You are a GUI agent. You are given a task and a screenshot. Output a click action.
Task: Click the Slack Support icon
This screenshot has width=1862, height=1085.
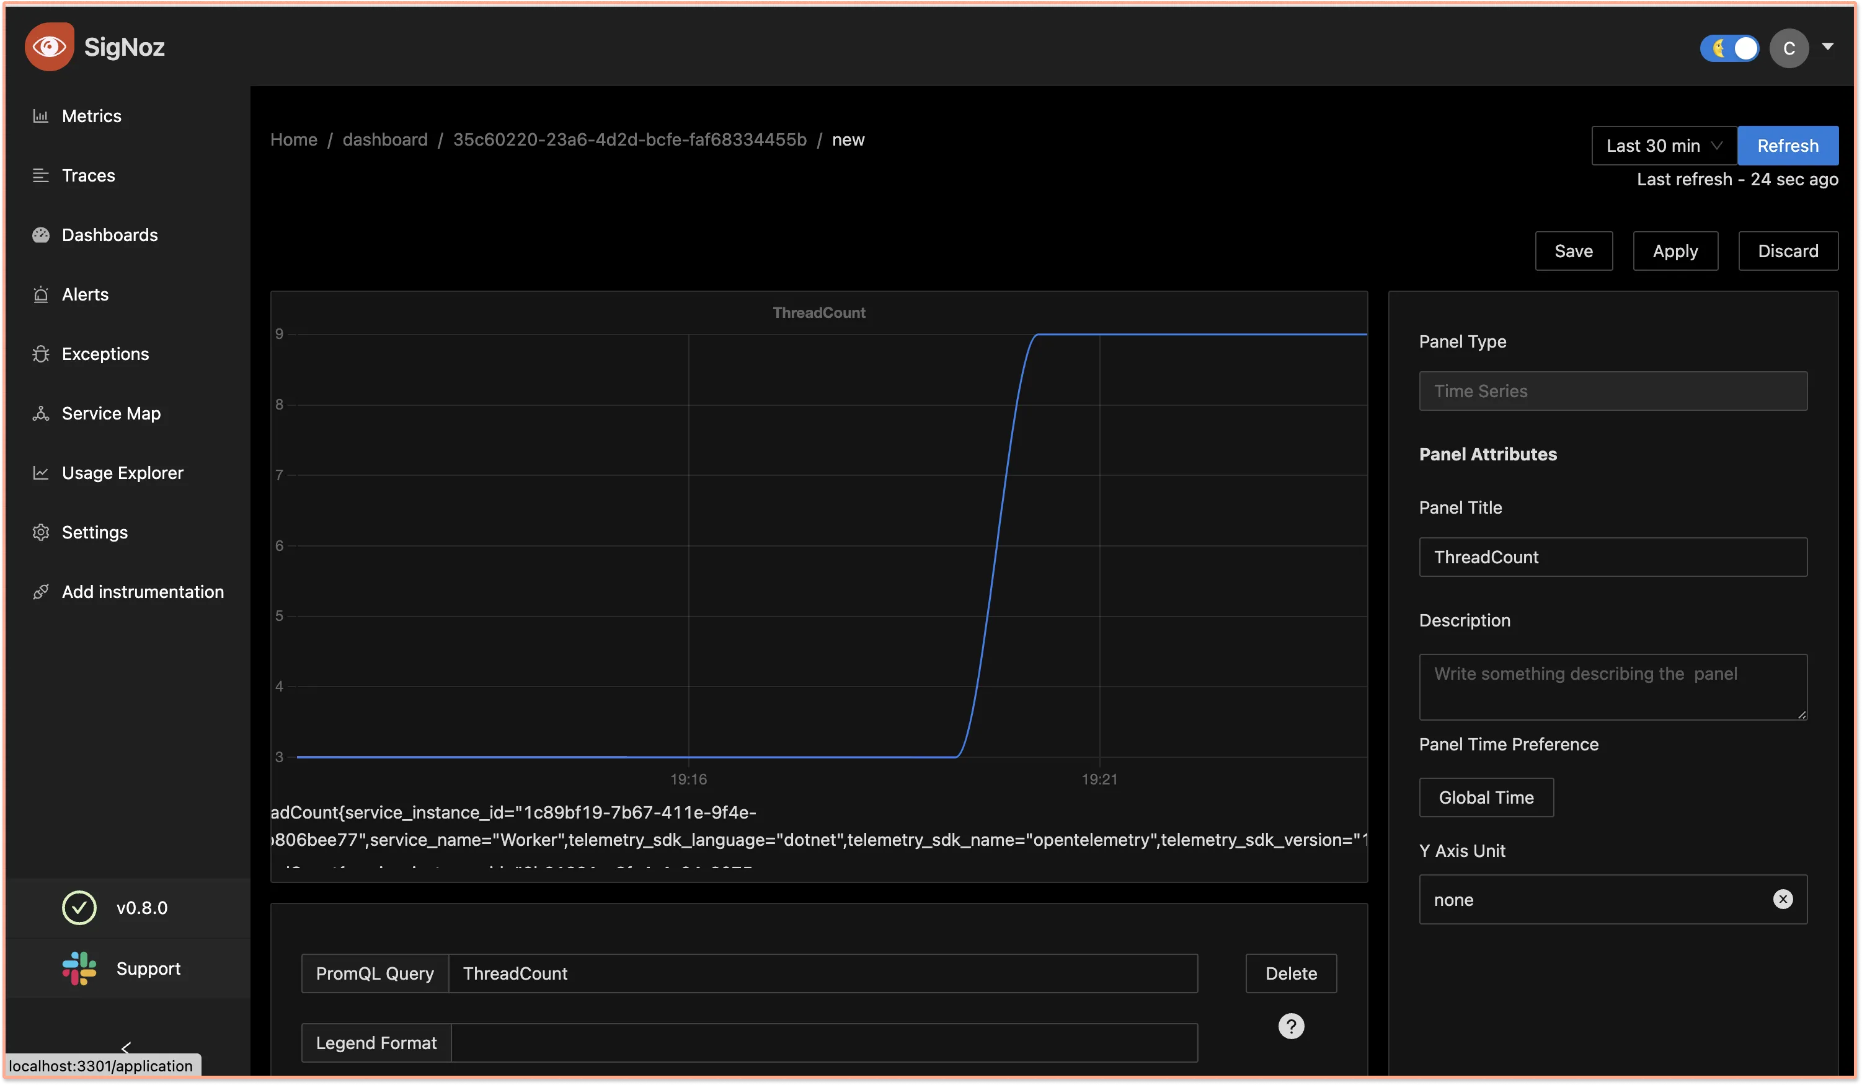[79, 969]
